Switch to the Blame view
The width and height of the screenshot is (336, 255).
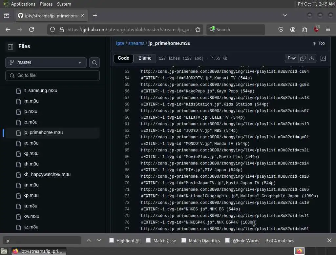point(145,58)
